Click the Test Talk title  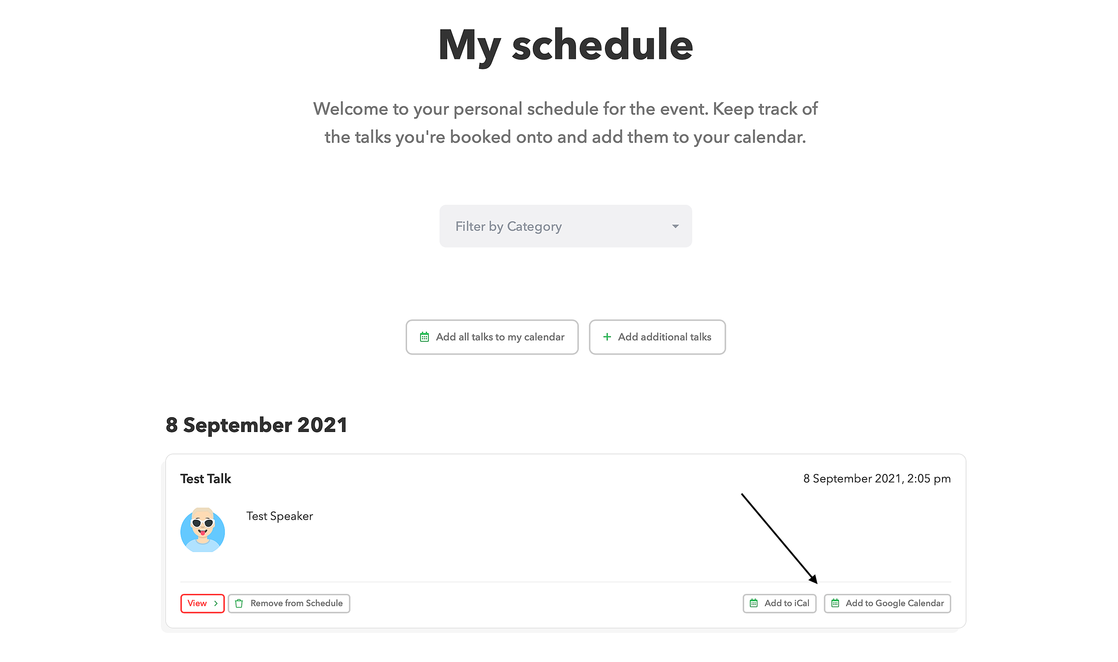click(205, 479)
